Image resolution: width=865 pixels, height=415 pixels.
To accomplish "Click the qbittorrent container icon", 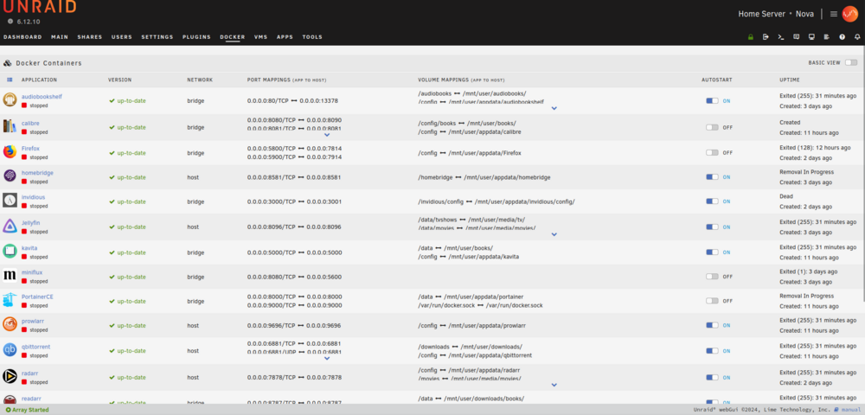I will coord(10,350).
